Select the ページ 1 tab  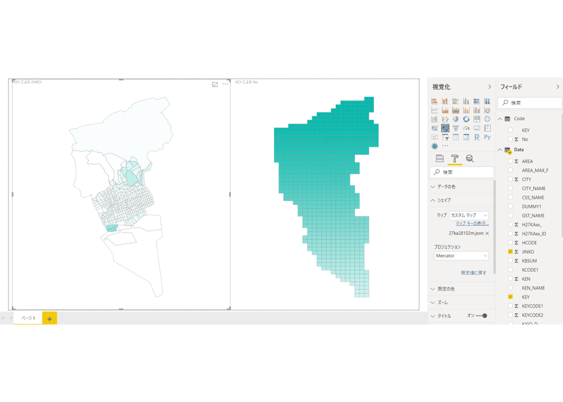pyautogui.click(x=28, y=319)
